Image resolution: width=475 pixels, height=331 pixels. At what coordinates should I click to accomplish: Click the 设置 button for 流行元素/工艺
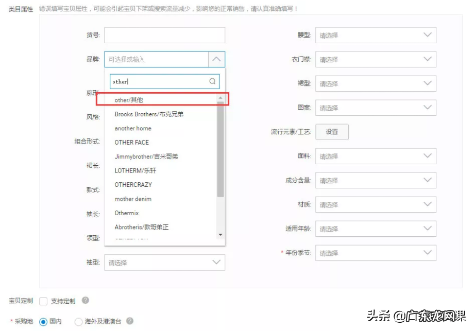332,132
